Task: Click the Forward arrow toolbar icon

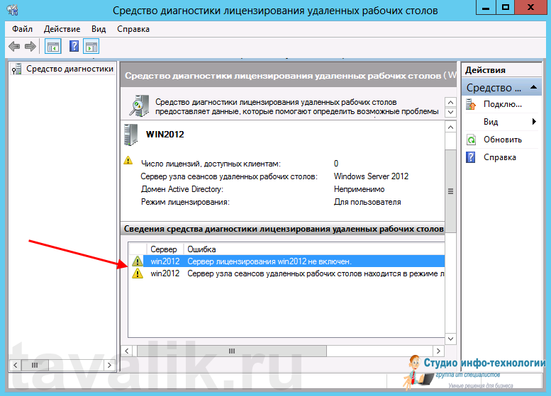Action: click(x=30, y=47)
